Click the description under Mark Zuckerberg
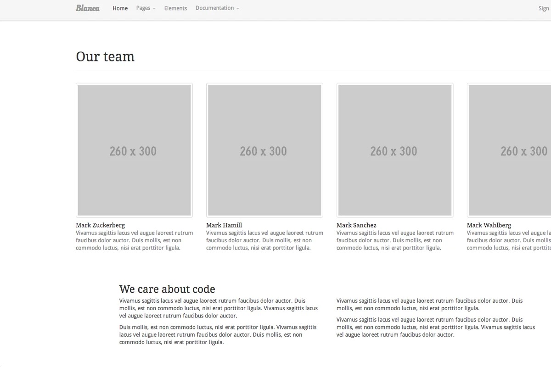 (134, 240)
